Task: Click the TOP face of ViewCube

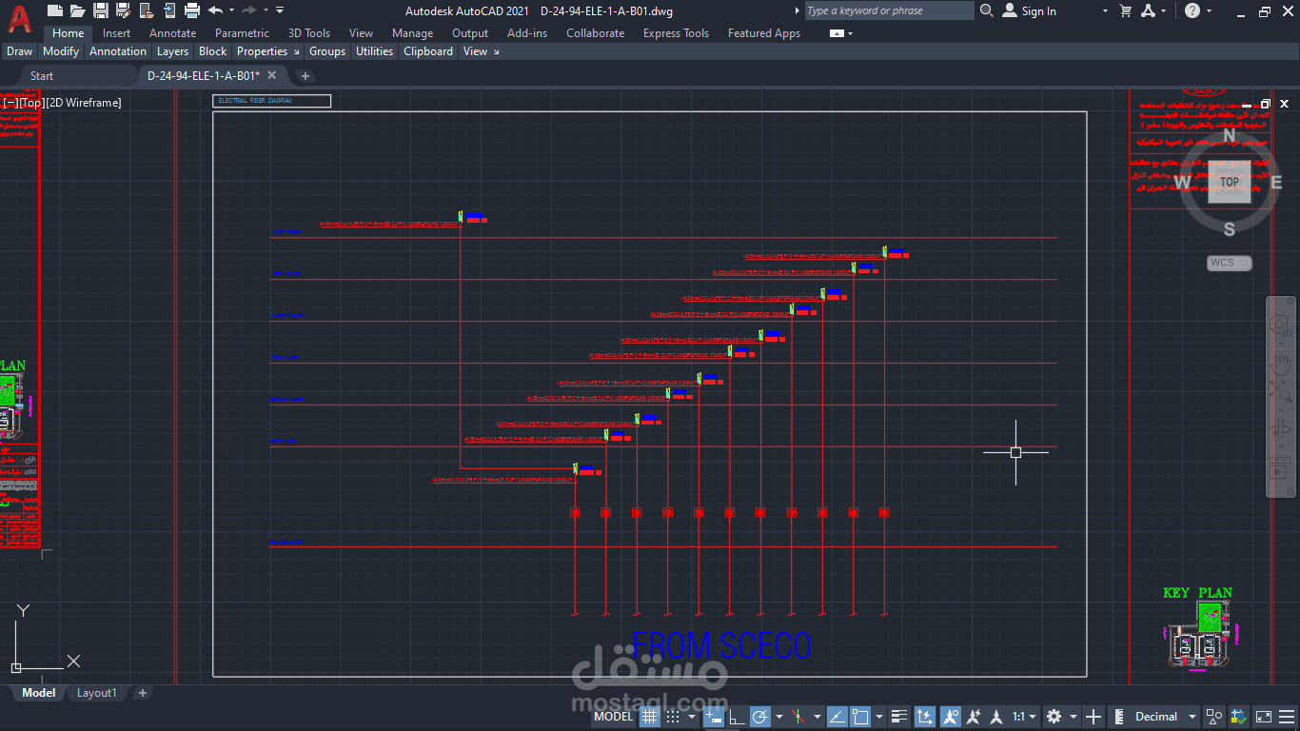Action: click(1230, 182)
